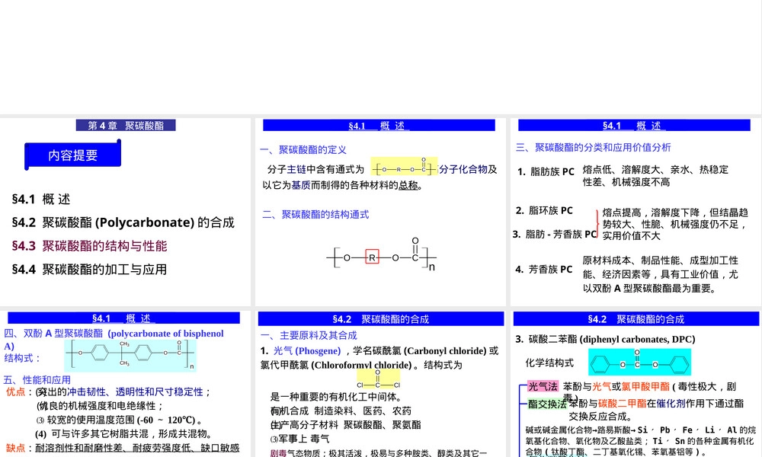
Task: Click the yellow-highlighted formula in the definition sentence
Action: [x=404, y=167]
